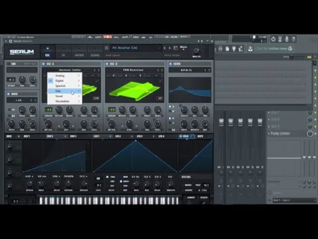This screenshot has width=318, height=239.
Task: Choose Vowel in the wavetable menu
Action: click(64, 96)
